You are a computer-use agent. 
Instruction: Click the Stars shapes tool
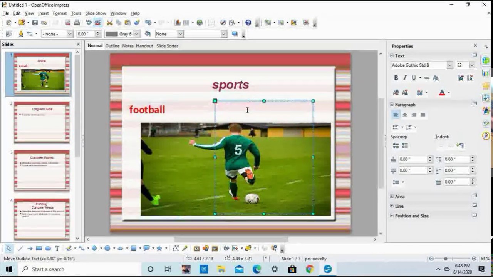(x=159, y=249)
